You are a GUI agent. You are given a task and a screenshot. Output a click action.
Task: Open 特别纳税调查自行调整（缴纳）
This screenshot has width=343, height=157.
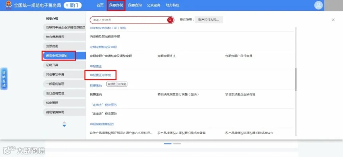pyautogui.click(x=178, y=94)
